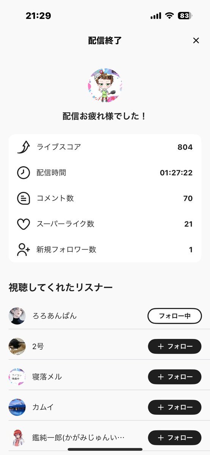The image size is (210, 455).
Task: Open カムイ's Mount Fuji avatar
Action: pos(17,407)
